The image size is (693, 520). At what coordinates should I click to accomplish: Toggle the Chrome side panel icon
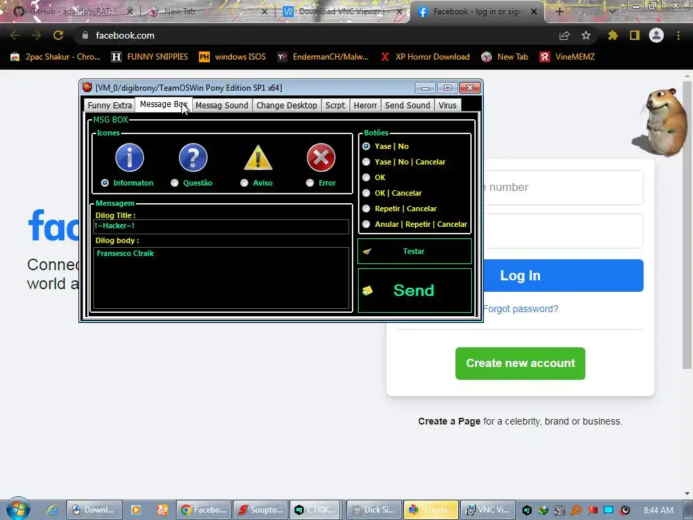tap(635, 35)
